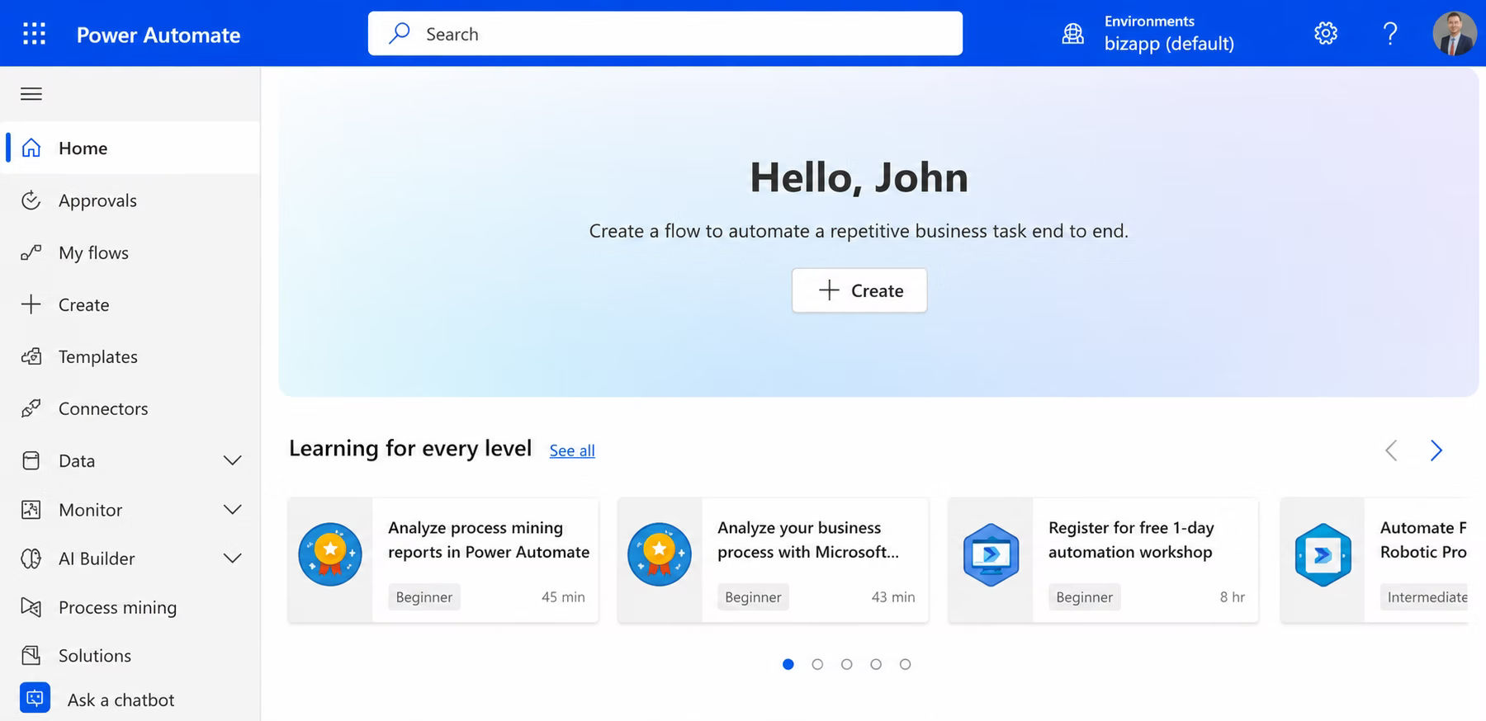Select the second carousel page dot
This screenshot has height=721, width=1486.
(817, 664)
